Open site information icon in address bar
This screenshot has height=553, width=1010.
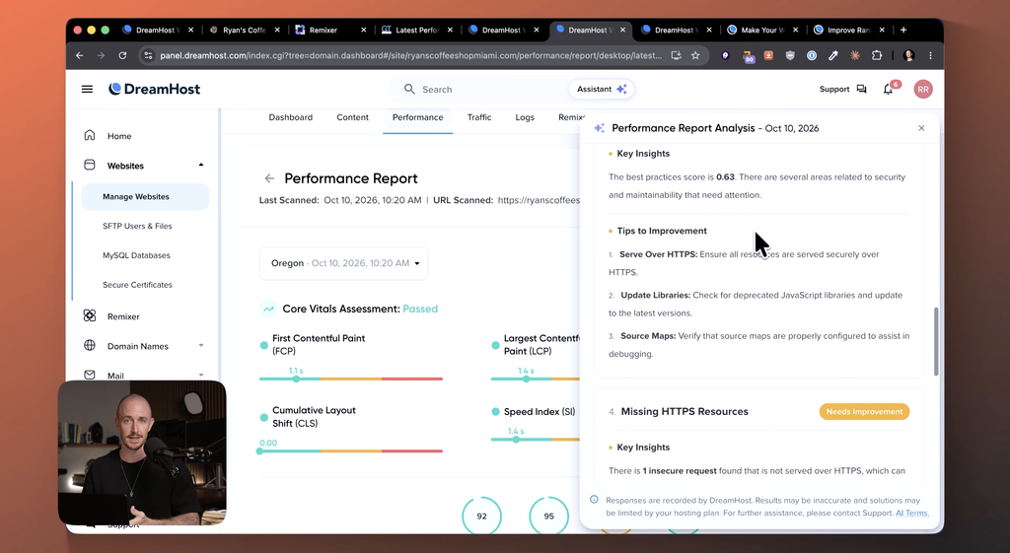point(148,55)
